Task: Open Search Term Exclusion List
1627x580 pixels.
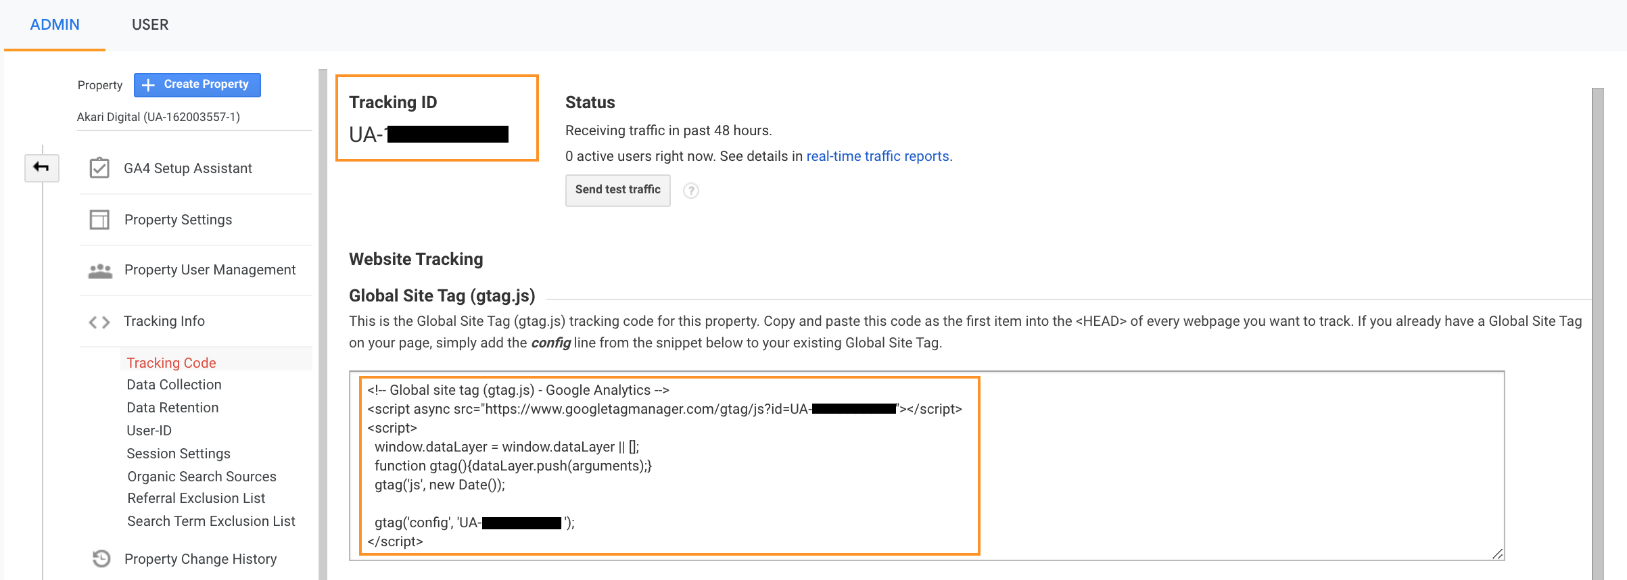Action: [x=212, y=521]
